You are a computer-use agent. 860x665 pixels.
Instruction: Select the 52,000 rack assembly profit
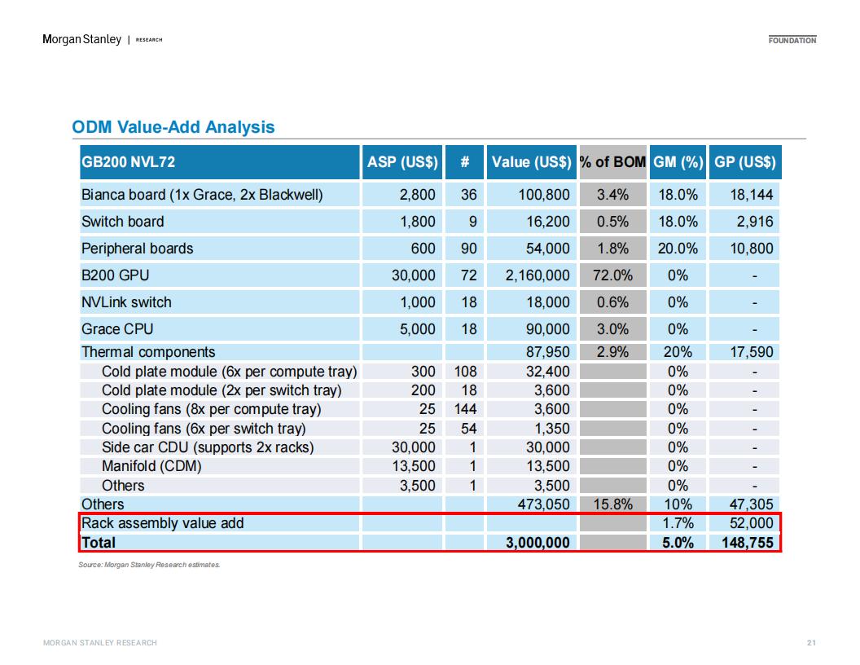tap(752, 523)
